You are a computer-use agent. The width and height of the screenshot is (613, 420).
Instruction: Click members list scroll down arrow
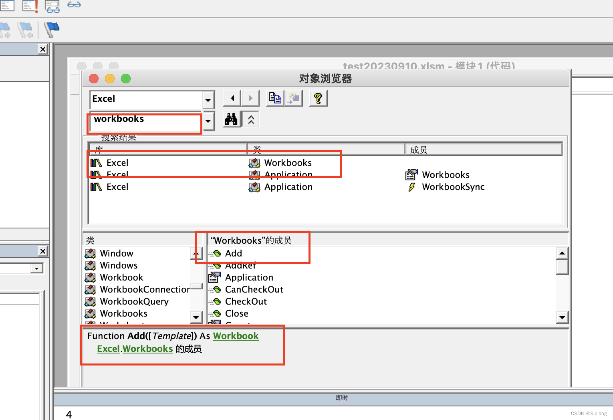coord(562,317)
